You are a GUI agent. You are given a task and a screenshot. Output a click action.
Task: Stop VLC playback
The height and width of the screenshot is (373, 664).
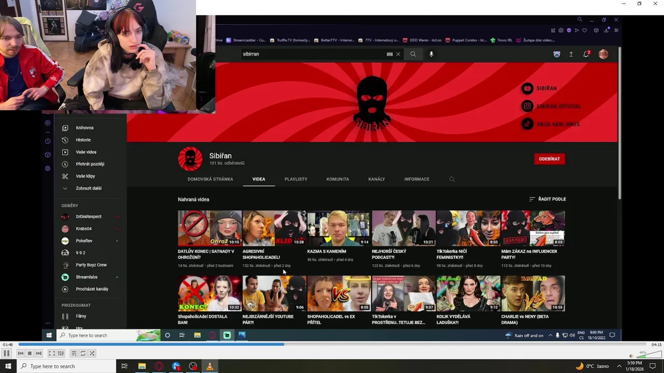pos(30,353)
